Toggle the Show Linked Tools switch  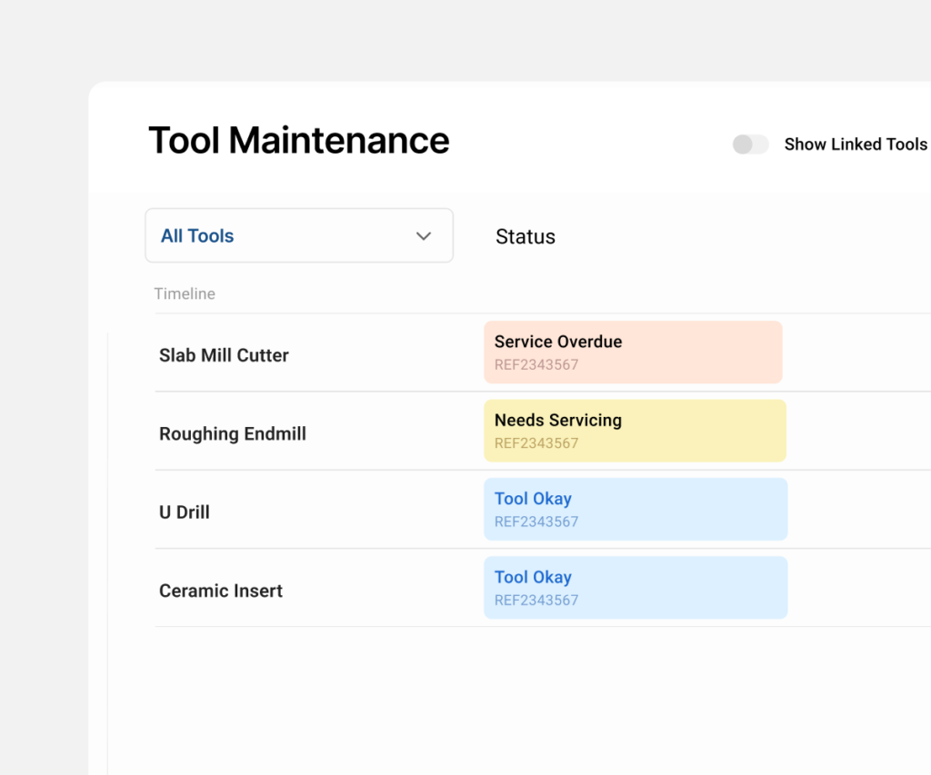[750, 144]
